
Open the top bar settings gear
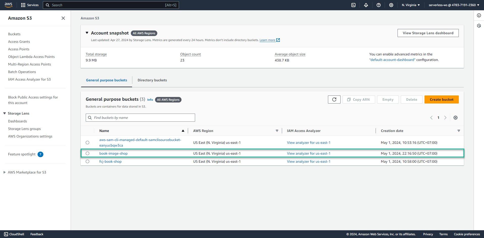pyautogui.click(x=391, y=5)
